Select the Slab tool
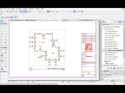 (x=5, y=32)
